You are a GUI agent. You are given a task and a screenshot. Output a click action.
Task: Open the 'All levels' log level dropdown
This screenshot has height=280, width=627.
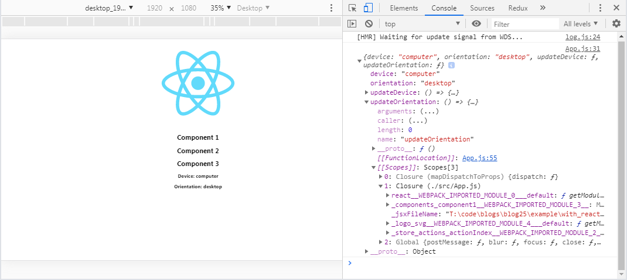581,24
